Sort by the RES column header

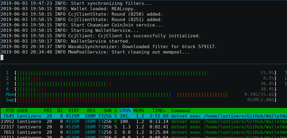[x=91, y=111]
